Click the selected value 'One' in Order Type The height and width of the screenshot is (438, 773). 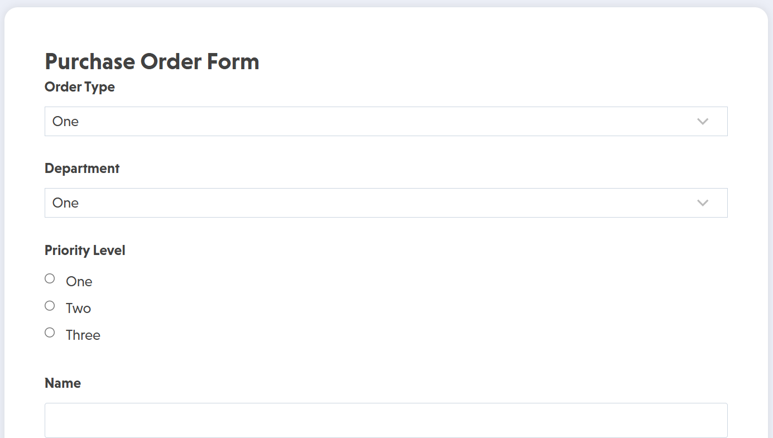pyautogui.click(x=65, y=121)
